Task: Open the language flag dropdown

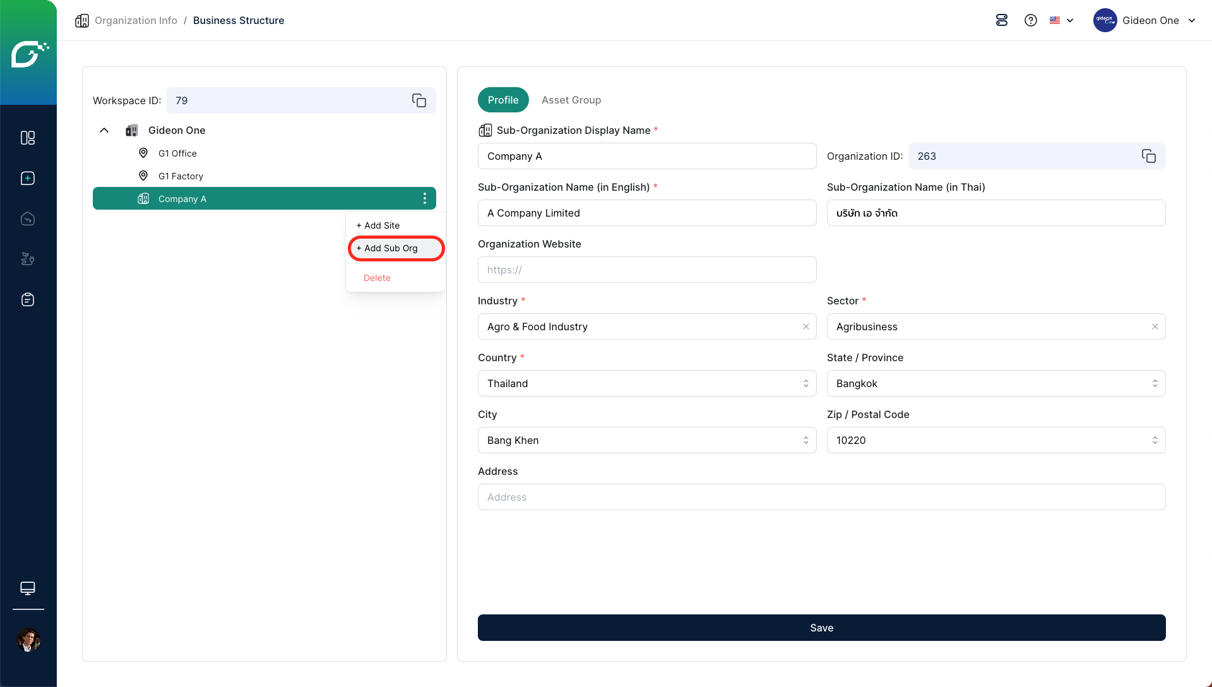Action: click(1061, 20)
